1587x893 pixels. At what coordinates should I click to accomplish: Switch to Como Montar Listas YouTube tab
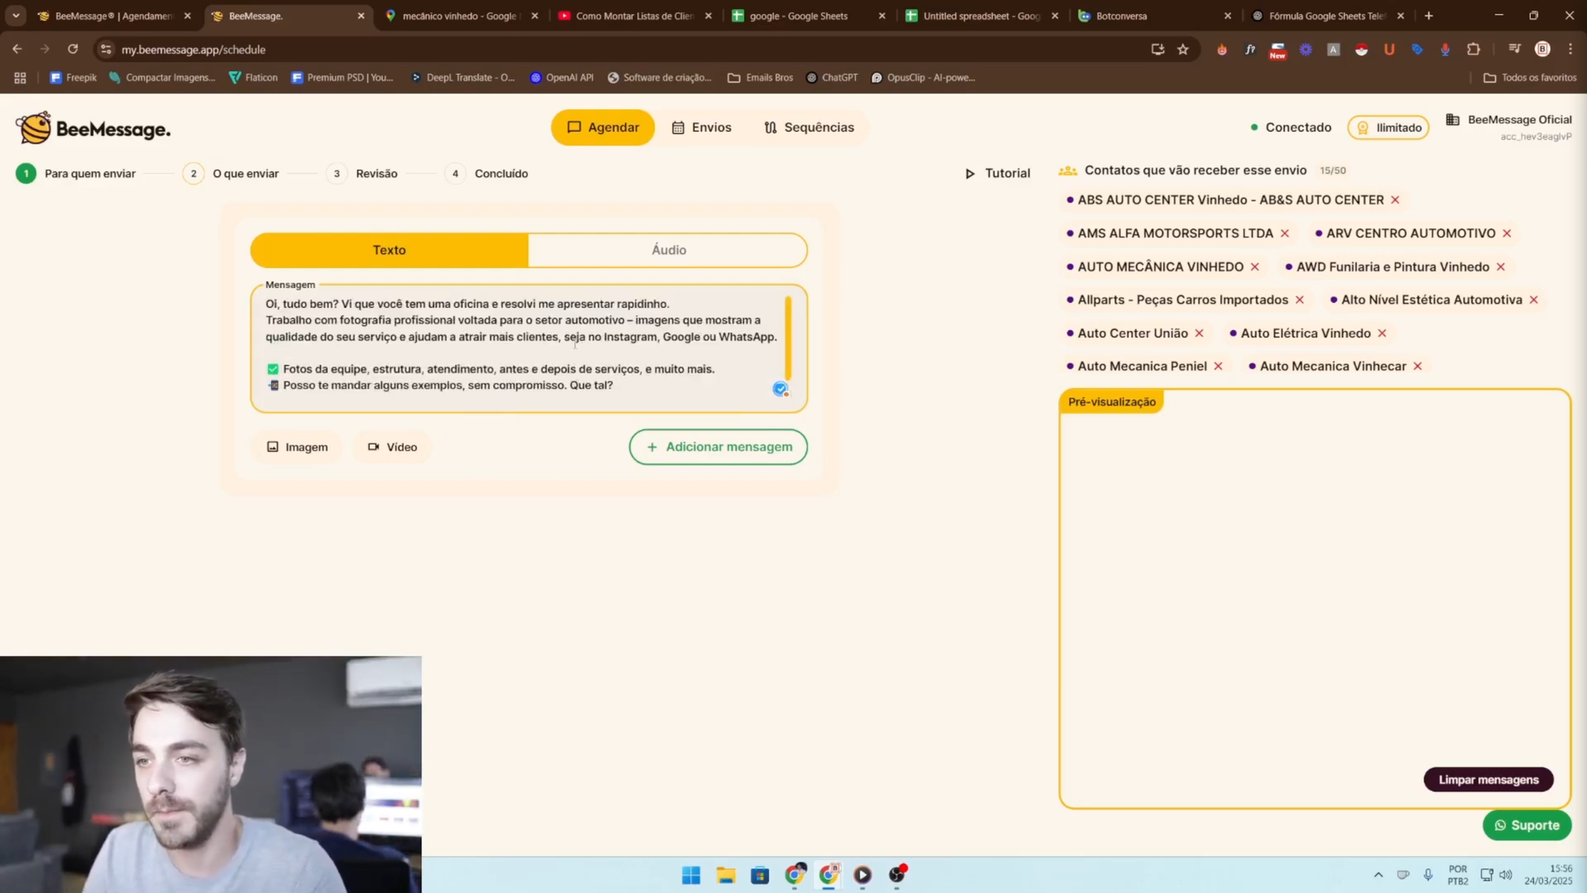[x=635, y=16]
